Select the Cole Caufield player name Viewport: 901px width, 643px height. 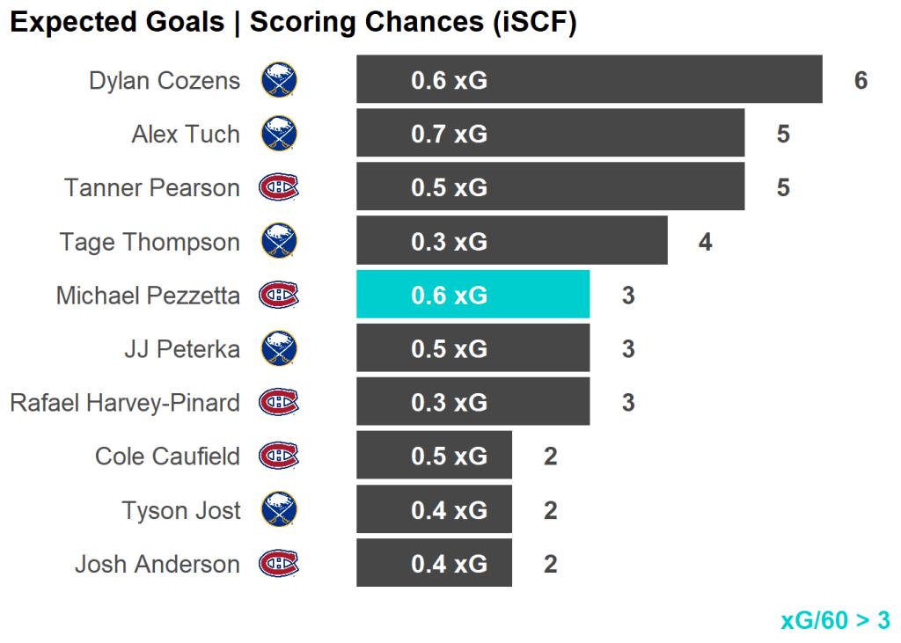167,457
